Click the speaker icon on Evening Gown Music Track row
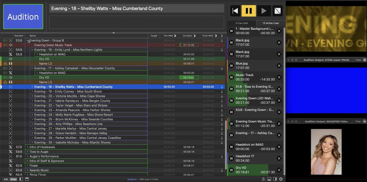 [x=10, y=45]
